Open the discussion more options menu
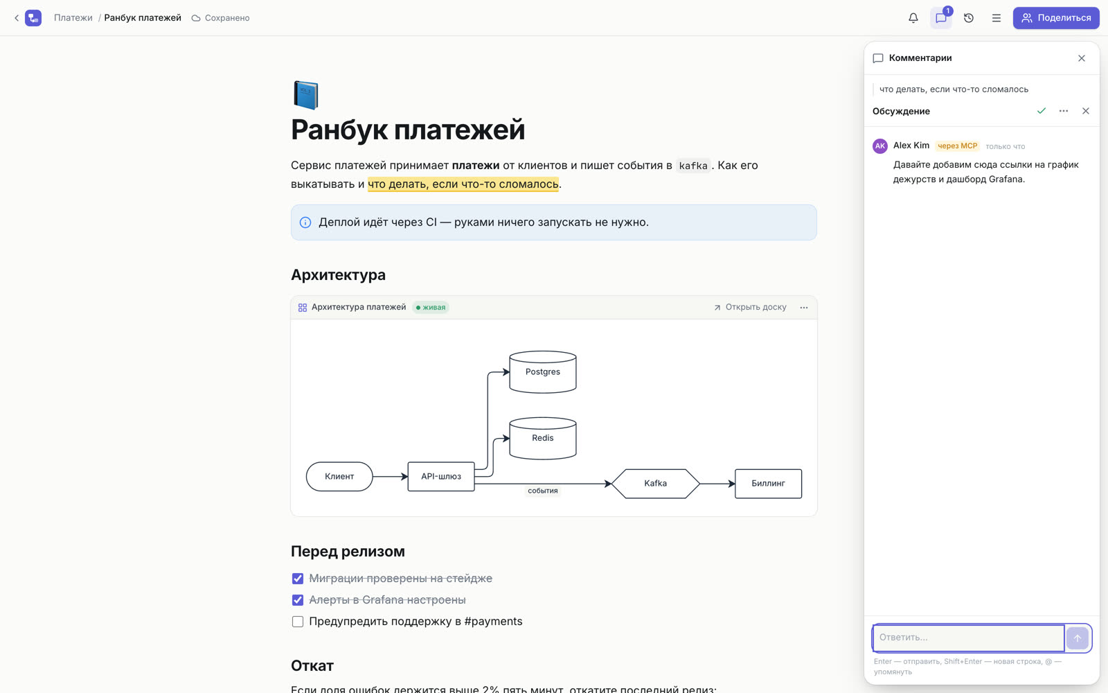 coord(1064,111)
